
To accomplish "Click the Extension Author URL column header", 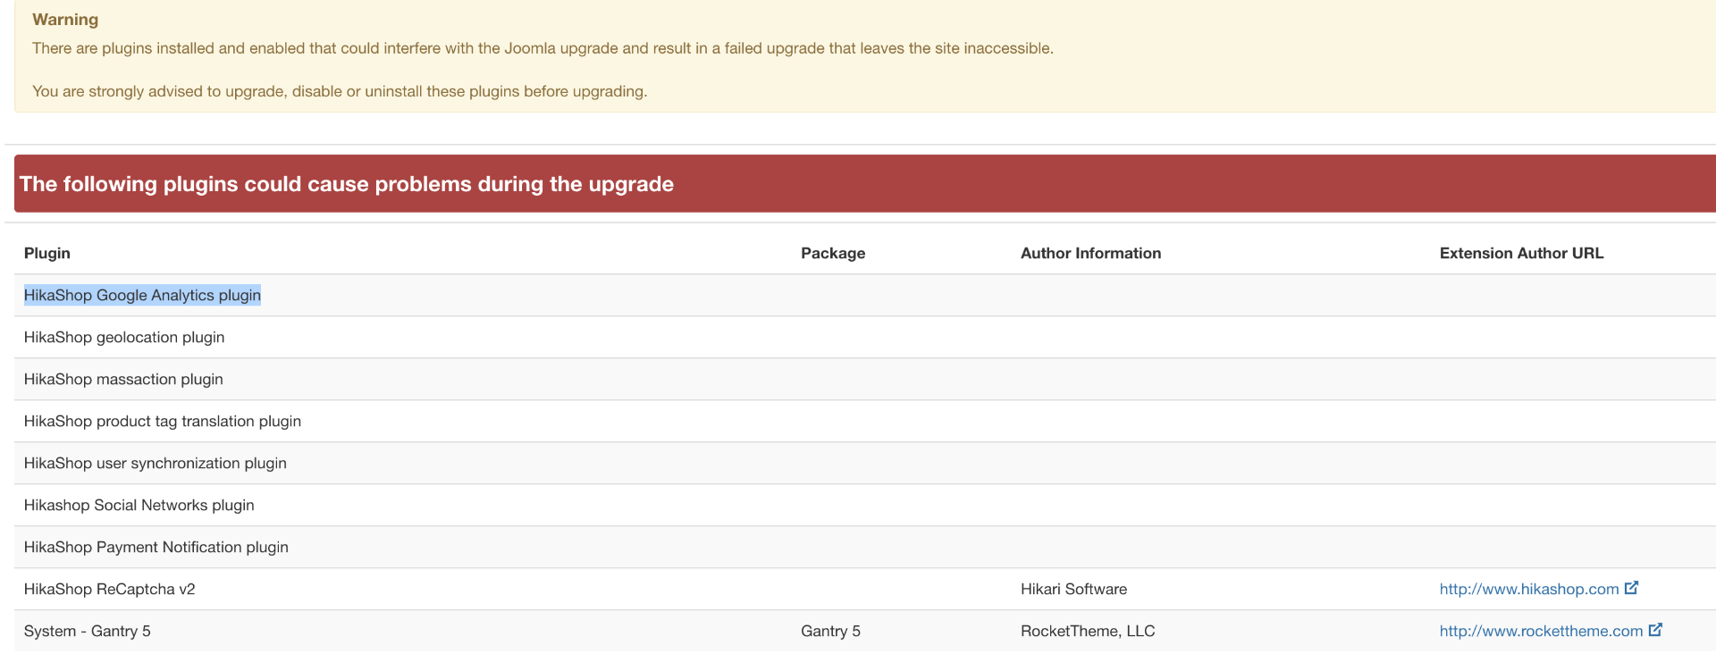I will coord(1521,254).
